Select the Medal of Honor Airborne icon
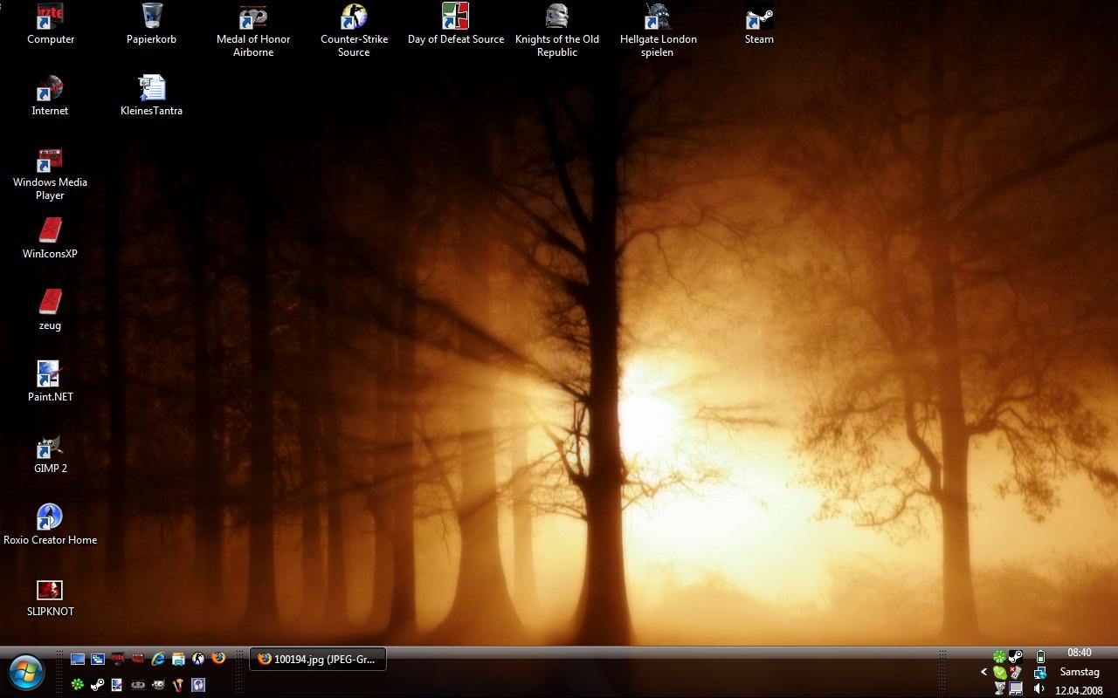The width and height of the screenshot is (1118, 698). coord(253,19)
